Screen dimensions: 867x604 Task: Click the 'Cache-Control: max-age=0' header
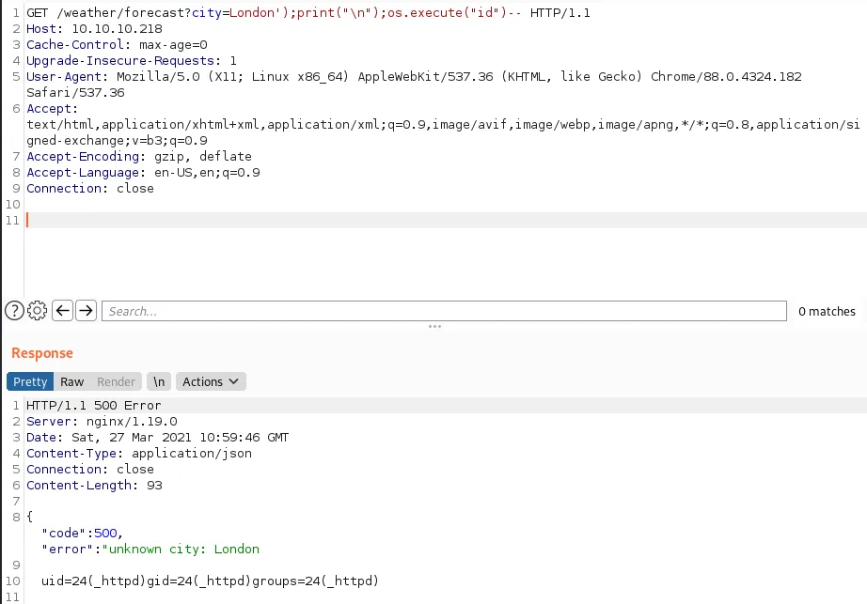click(x=117, y=45)
